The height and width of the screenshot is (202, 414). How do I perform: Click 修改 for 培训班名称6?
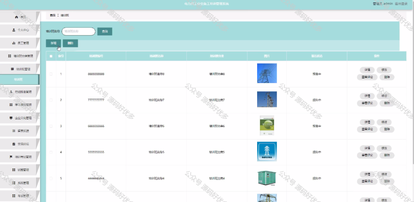point(384,122)
